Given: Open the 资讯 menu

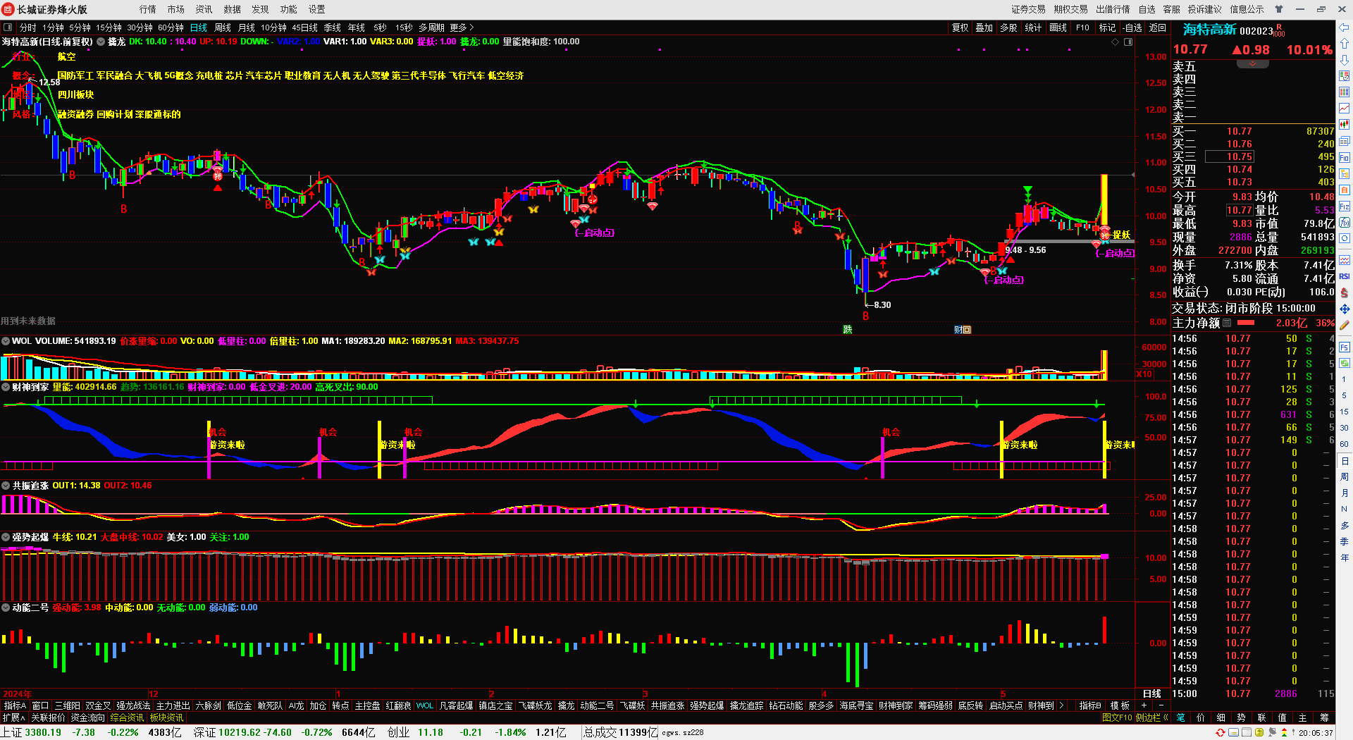Looking at the screenshot, I should coord(204,9).
